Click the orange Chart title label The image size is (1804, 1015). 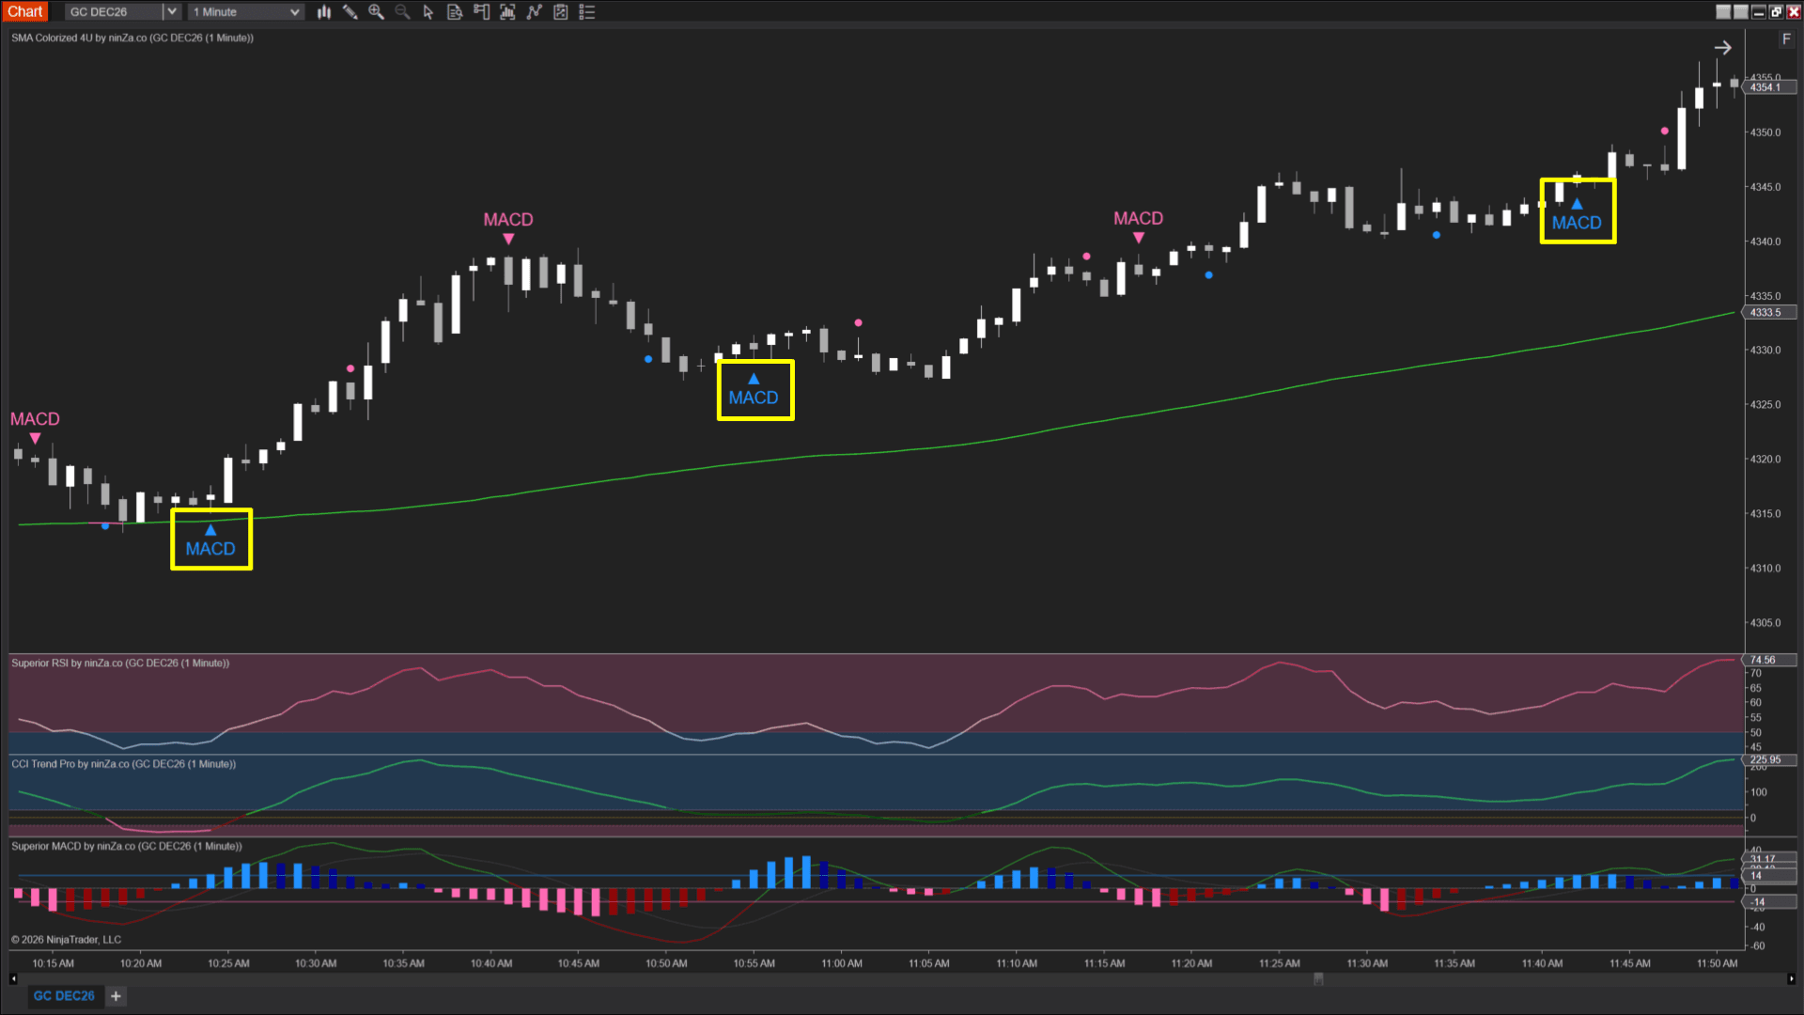[x=25, y=12]
